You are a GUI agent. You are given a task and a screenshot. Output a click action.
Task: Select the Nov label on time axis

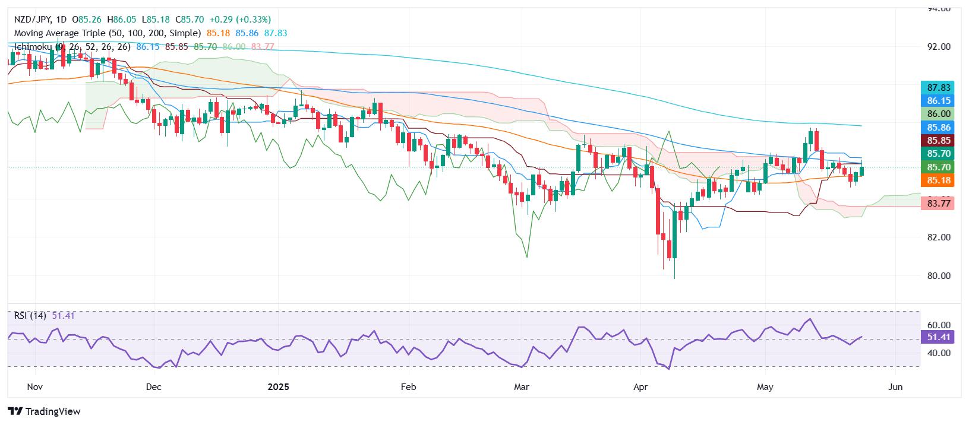coord(35,387)
